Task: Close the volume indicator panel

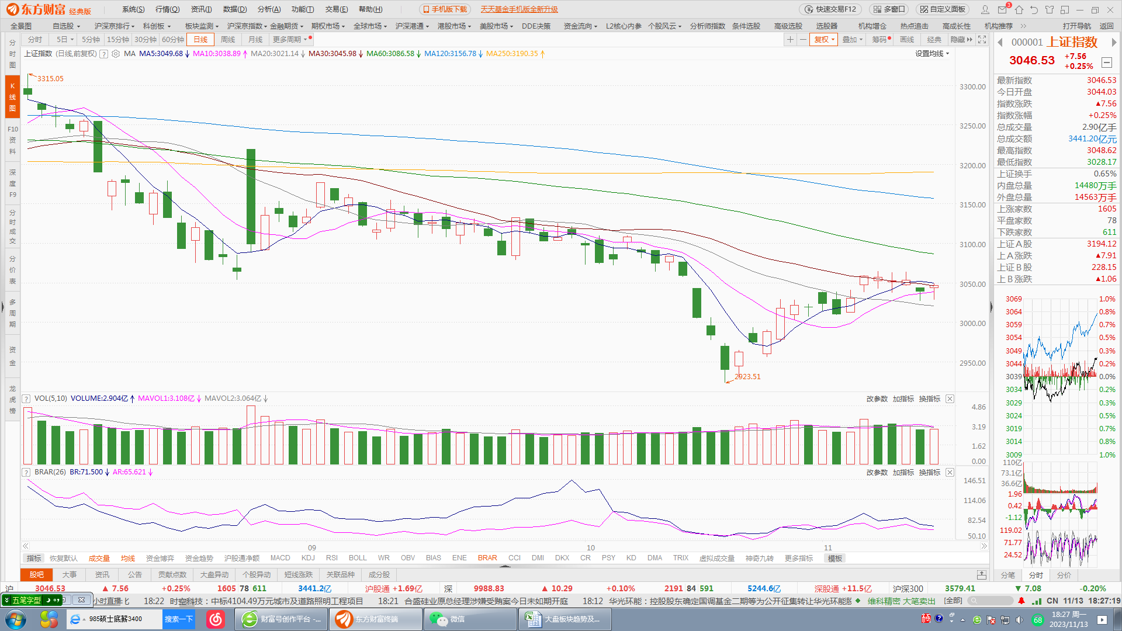Action: [x=950, y=398]
